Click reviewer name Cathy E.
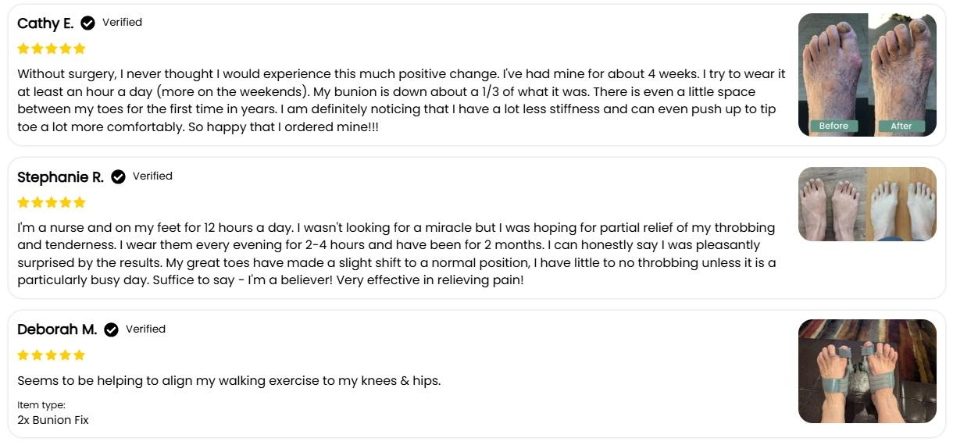 coord(45,23)
